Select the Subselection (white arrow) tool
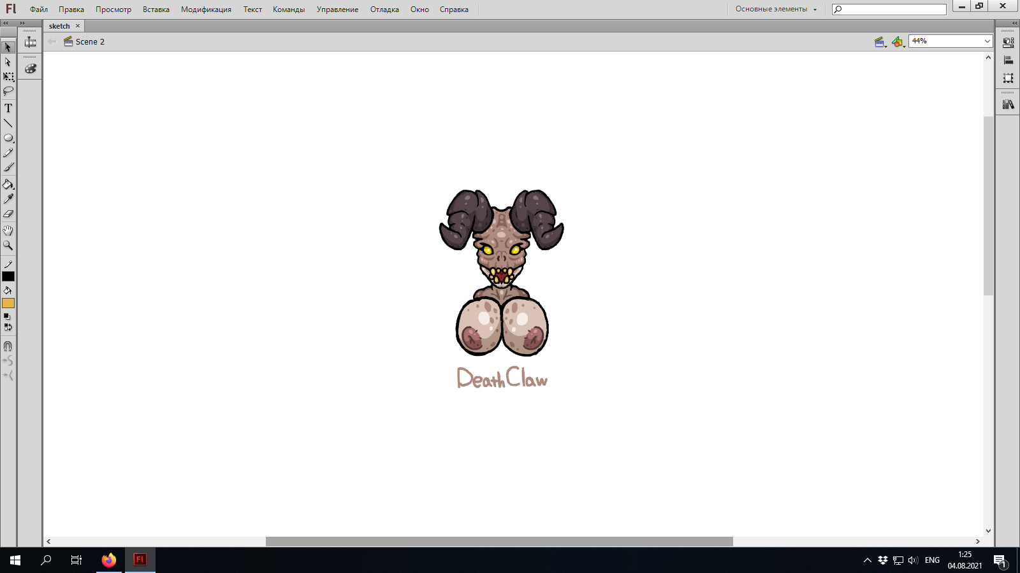The width and height of the screenshot is (1020, 573). pos(8,62)
